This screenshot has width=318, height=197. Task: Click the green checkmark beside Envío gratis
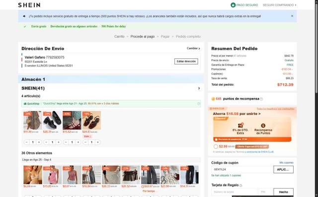point(25,26)
